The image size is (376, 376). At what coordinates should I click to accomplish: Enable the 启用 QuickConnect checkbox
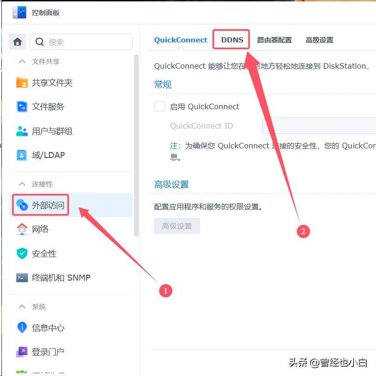click(159, 106)
